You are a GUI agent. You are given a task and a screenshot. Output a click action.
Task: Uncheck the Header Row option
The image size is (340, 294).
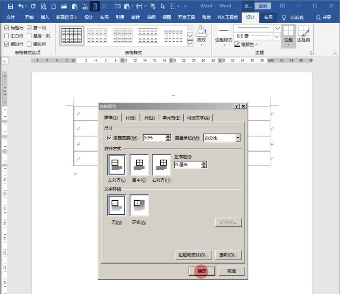coord(7,27)
